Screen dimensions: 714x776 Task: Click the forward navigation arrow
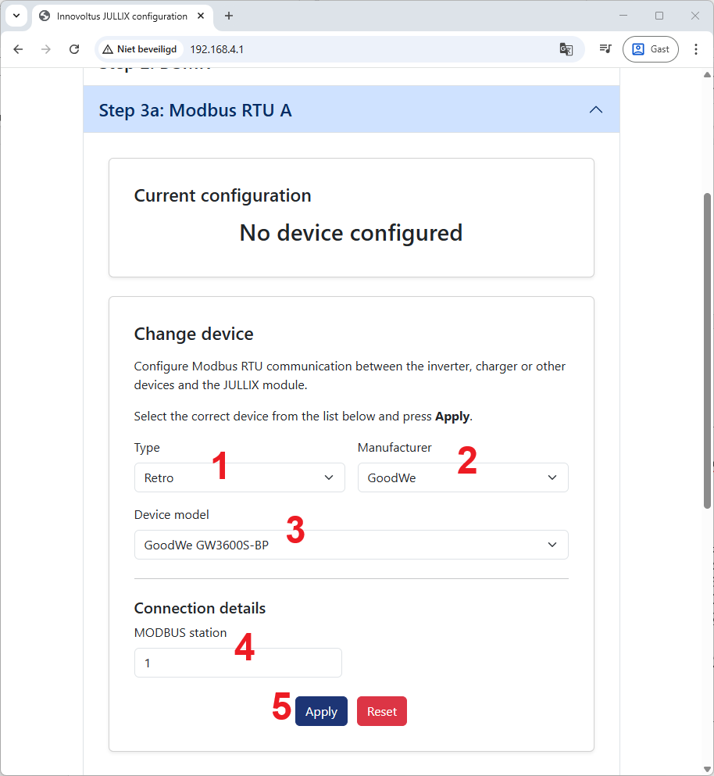click(x=46, y=49)
